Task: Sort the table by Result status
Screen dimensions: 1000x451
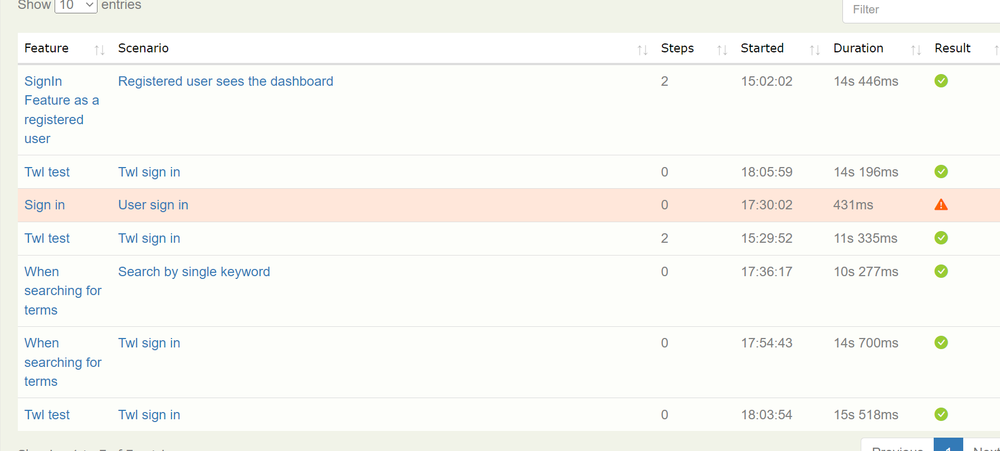Action: (x=996, y=50)
